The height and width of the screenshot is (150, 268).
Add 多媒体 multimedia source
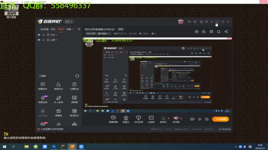[x=151, y=119]
